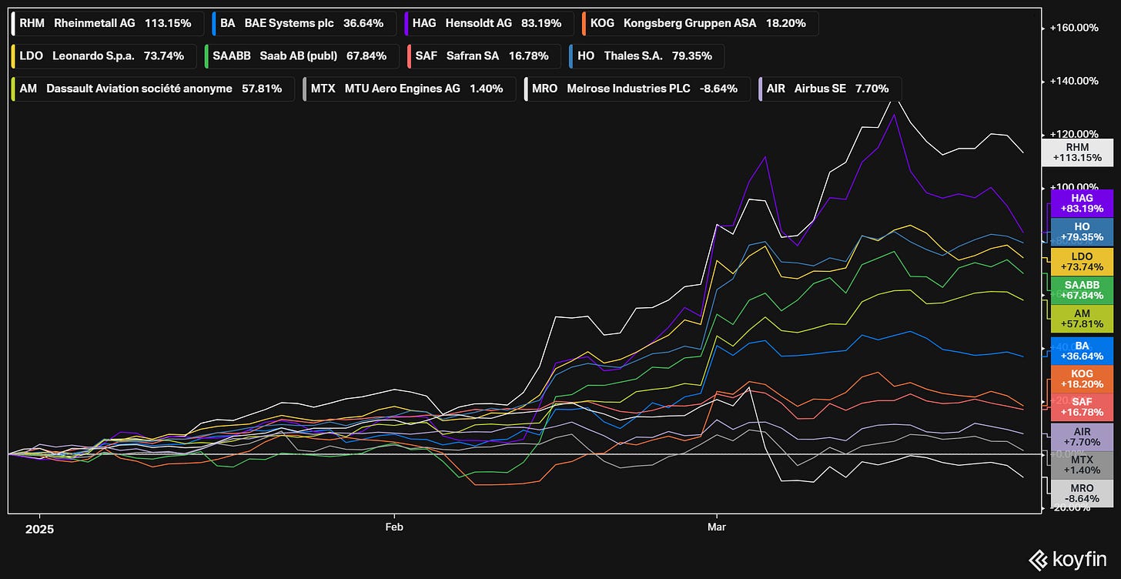This screenshot has width=1121, height=579.
Task: Click the green SAABB +67.84% axis label
Action: (x=1081, y=290)
